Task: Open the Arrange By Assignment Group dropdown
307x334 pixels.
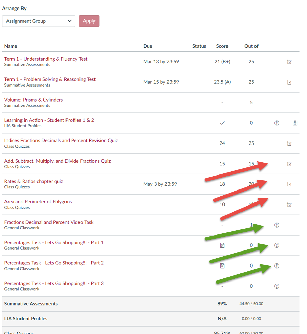Action: (39, 21)
